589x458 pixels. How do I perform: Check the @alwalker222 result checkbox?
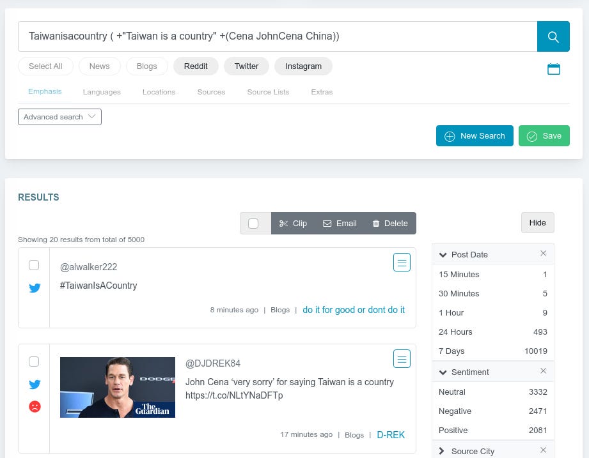point(34,265)
